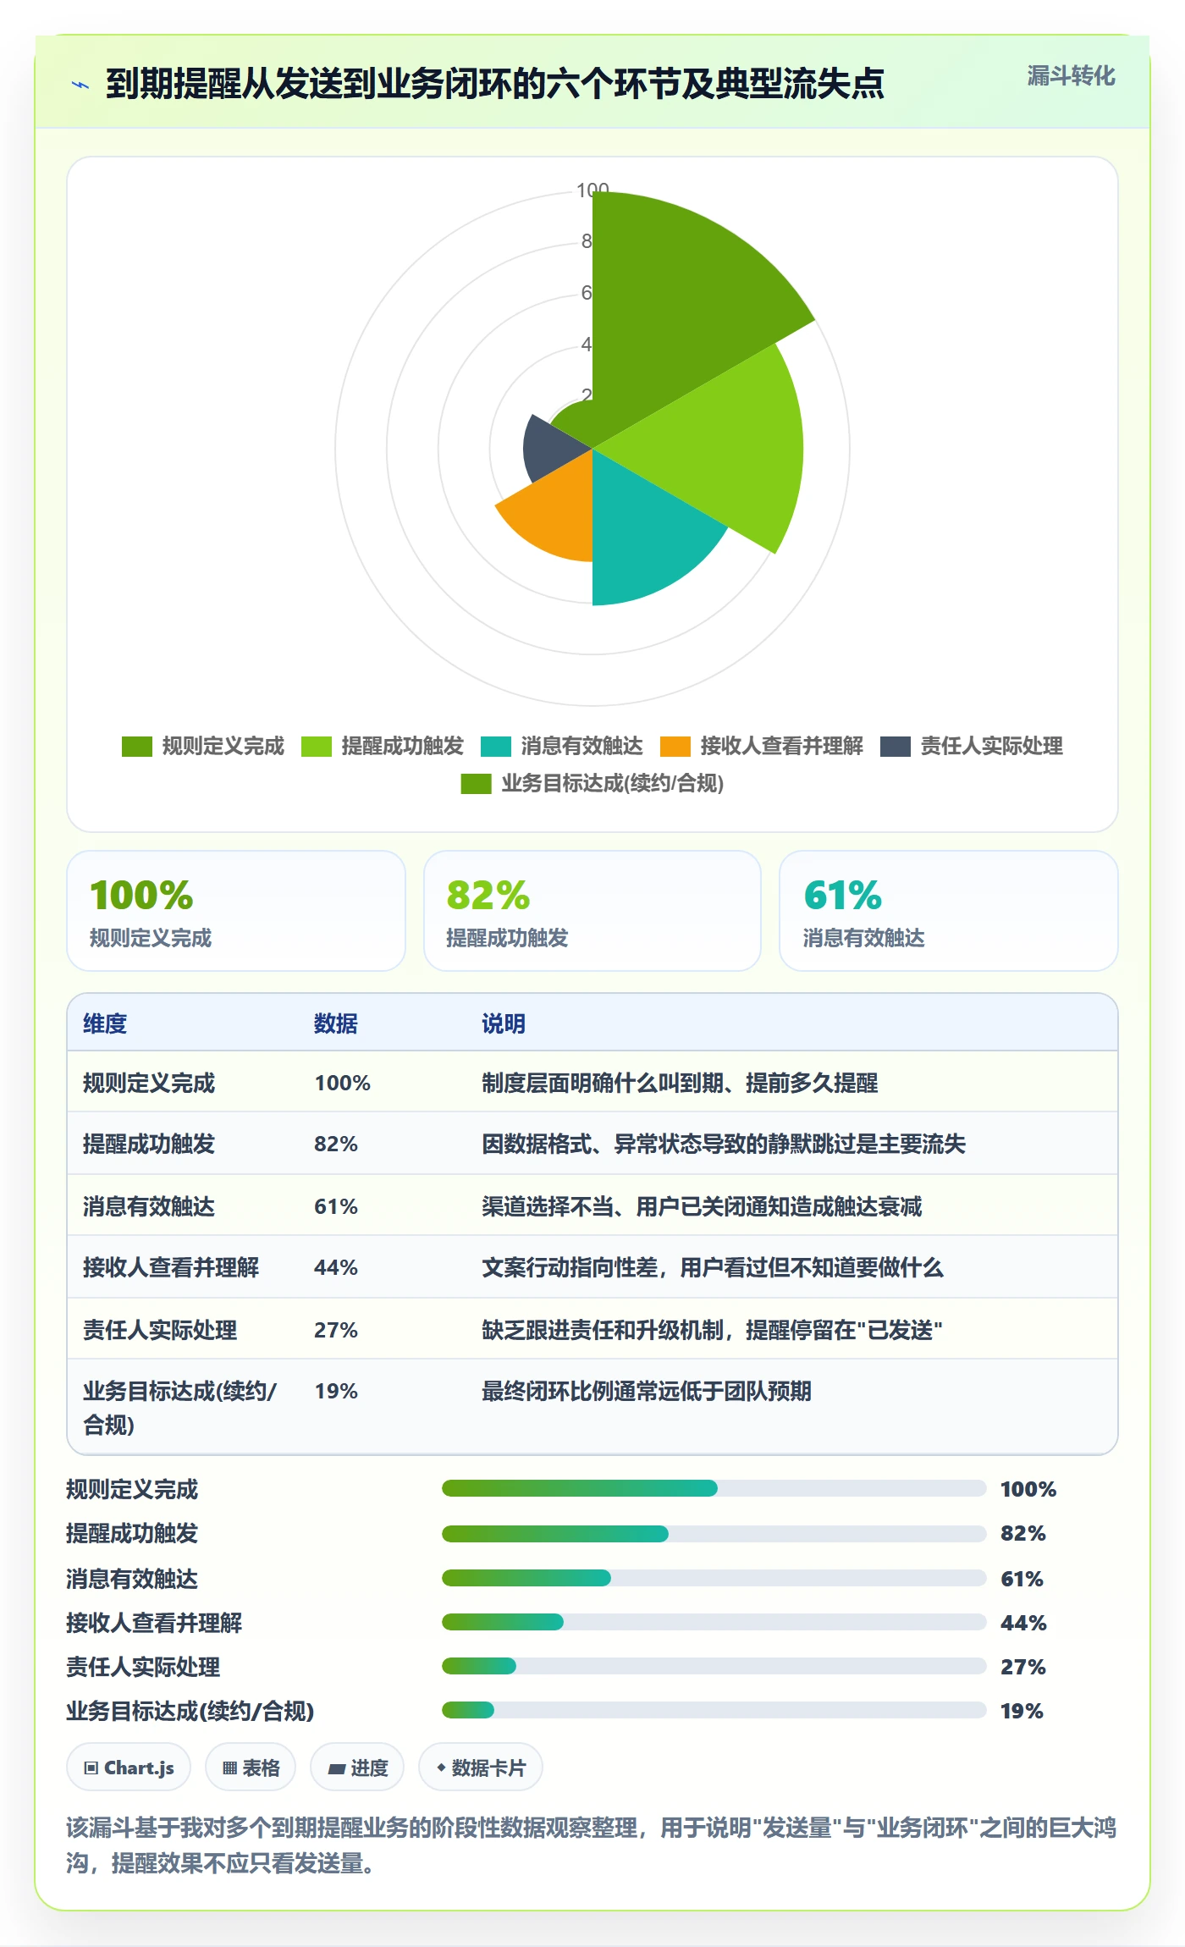Click the 漏斗转化 tag in header
Viewport: 1185px width, 1947px height.
[x=1071, y=76]
